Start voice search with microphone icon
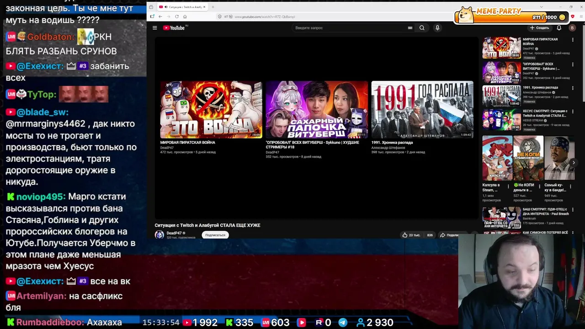The image size is (585, 329). click(x=437, y=28)
